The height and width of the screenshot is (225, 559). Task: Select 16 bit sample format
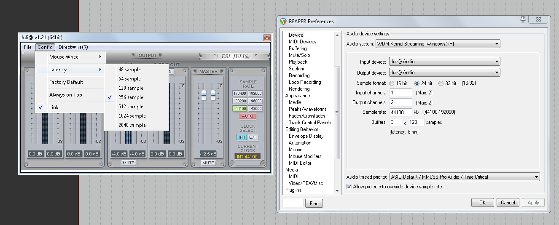click(392, 83)
